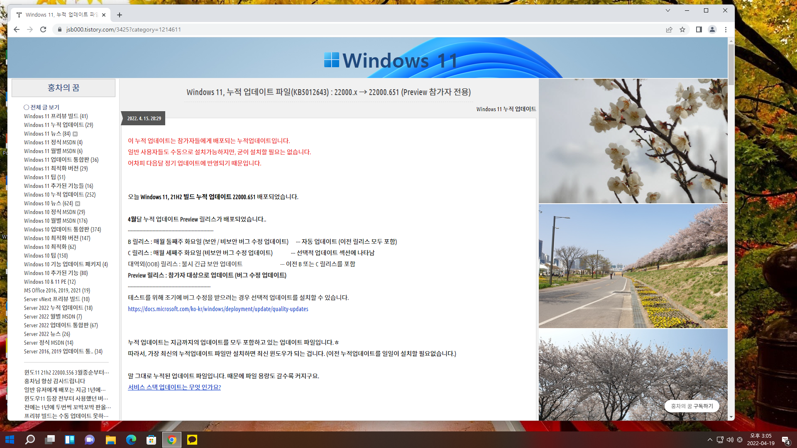The width and height of the screenshot is (797, 448).
Task: Click the scrollbar down arrow
Action: 731,417
